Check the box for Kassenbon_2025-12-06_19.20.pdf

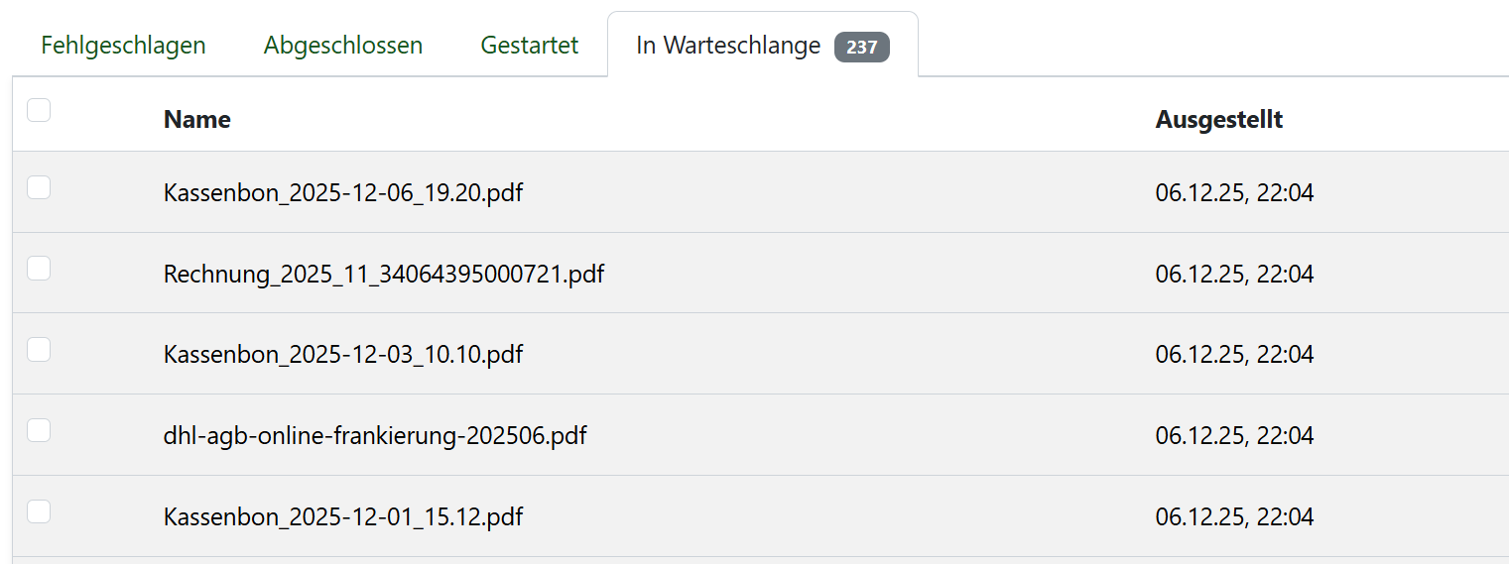coord(39,187)
